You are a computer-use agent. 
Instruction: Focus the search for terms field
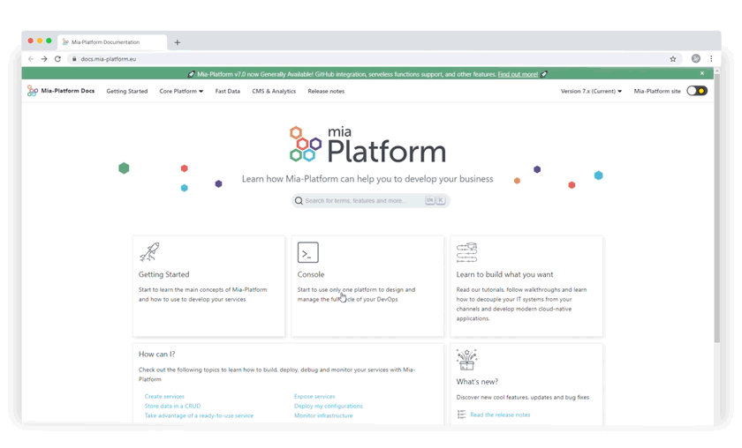[370, 201]
